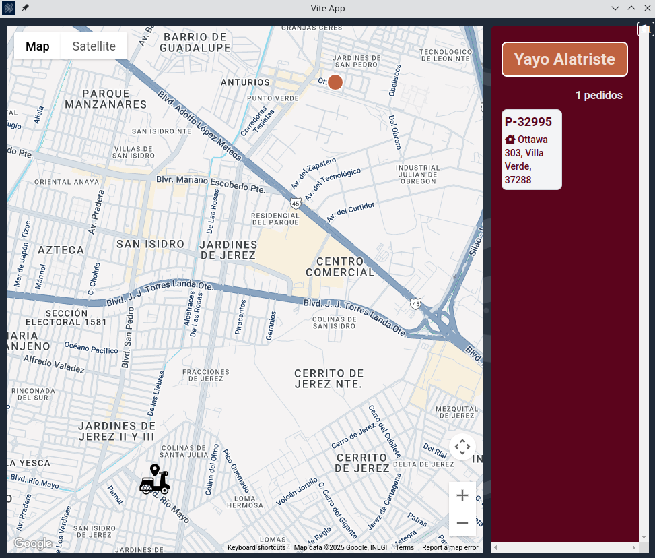Click the delivery scooter marker on map
Viewport: 655px width, 558px height.
[x=155, y=479]
